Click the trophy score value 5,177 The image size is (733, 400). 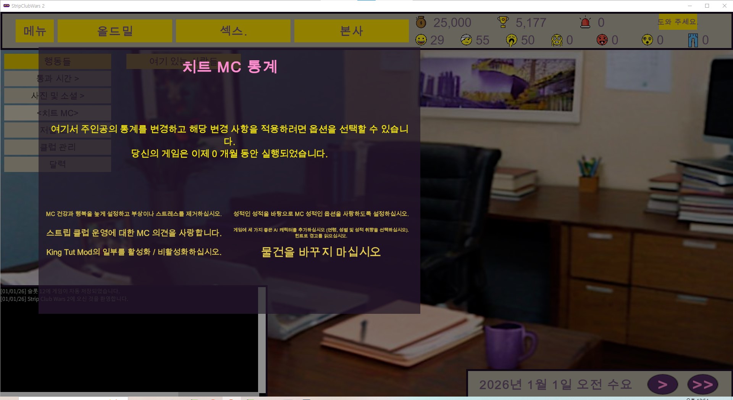coord(531,22)
